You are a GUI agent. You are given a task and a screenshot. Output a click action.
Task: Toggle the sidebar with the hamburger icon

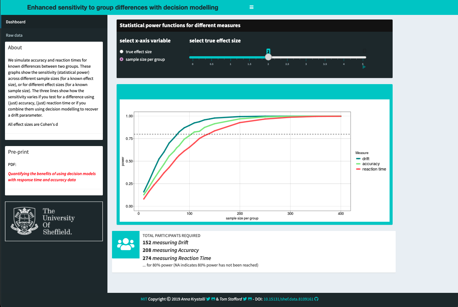(252, 7)
